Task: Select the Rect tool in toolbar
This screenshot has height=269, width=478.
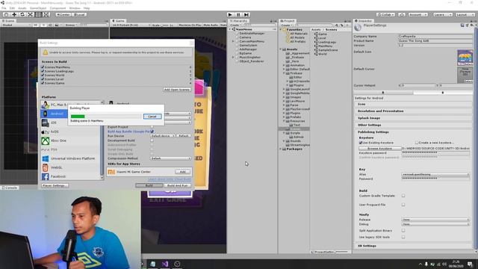Action: click(38, 15)
